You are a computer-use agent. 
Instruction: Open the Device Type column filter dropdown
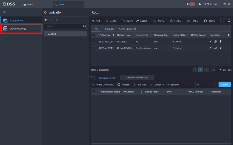click(150, 35)
